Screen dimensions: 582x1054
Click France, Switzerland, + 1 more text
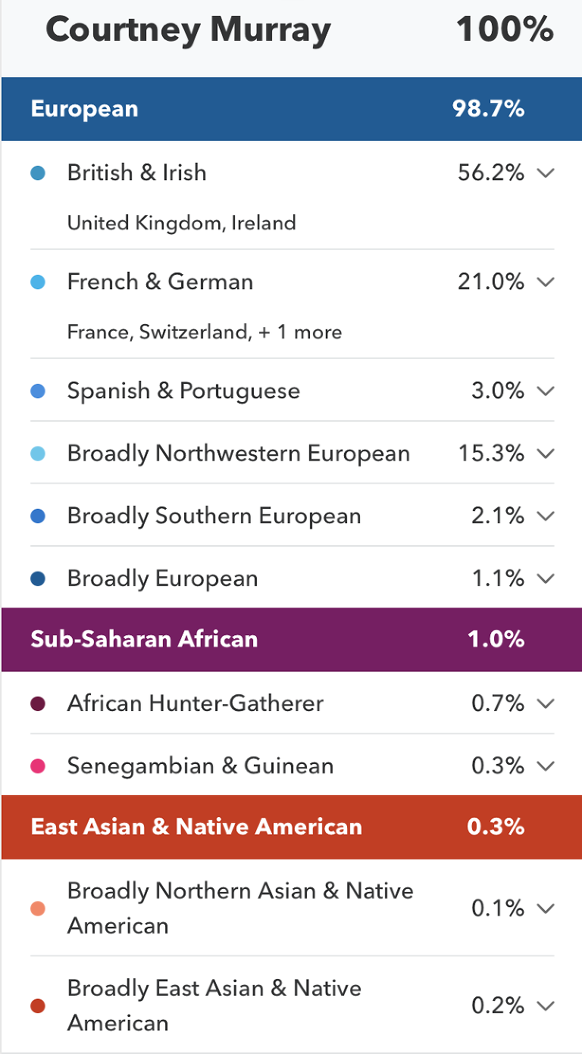tap(205, 332)
